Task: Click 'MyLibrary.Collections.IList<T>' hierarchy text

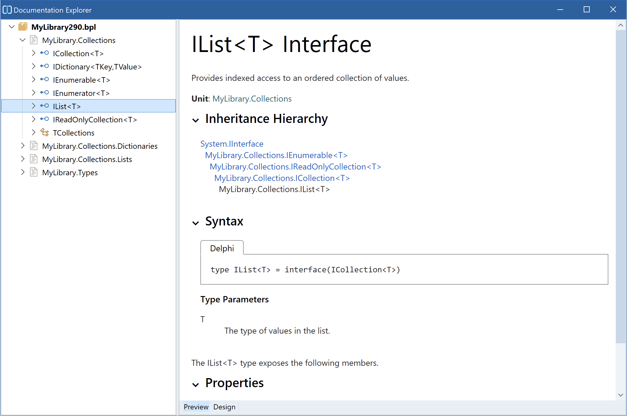Action: (274, 189)
